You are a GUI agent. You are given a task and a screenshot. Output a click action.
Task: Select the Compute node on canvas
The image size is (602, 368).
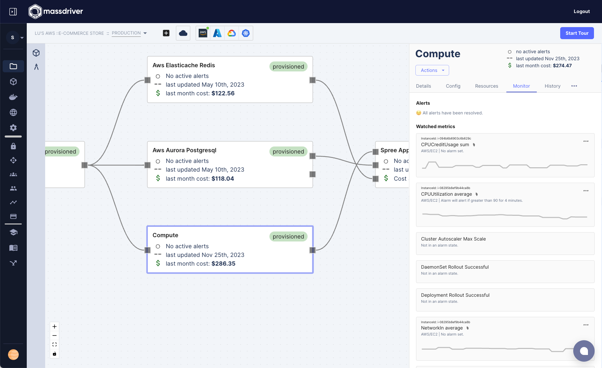[230, 250]
